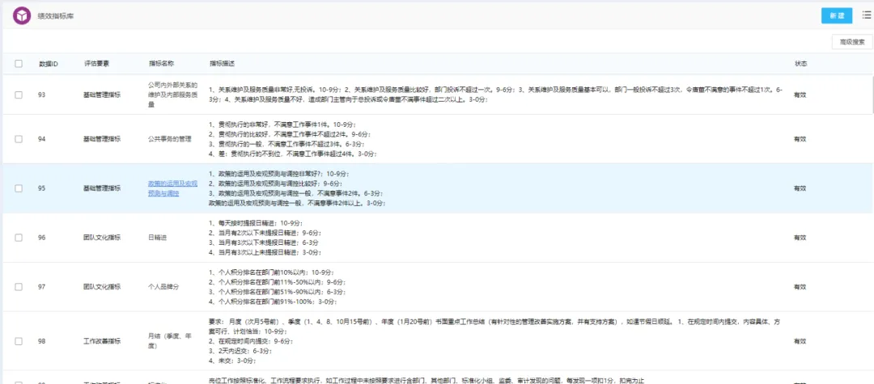
Task: Click the 新建 button
Action: (x=837, y=15)
